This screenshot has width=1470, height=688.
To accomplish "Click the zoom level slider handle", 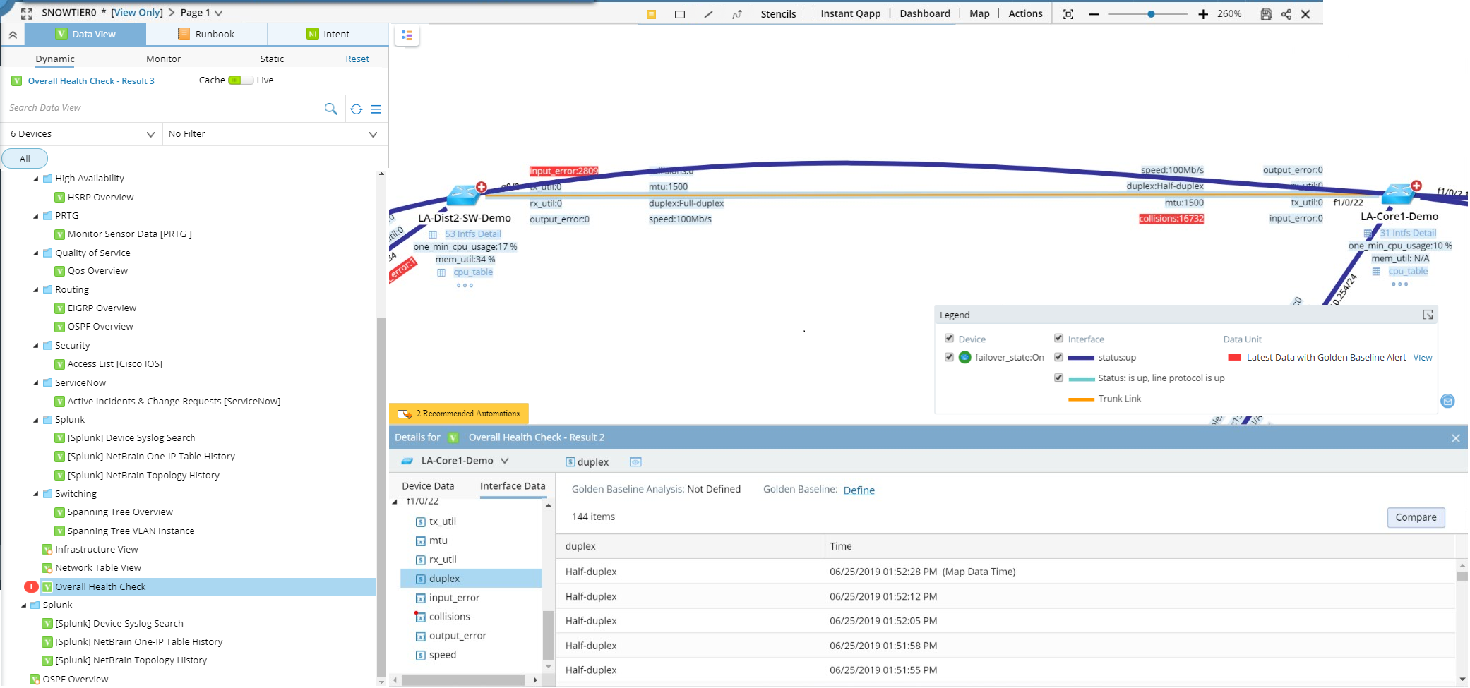I will click(x=1151, y=14).
